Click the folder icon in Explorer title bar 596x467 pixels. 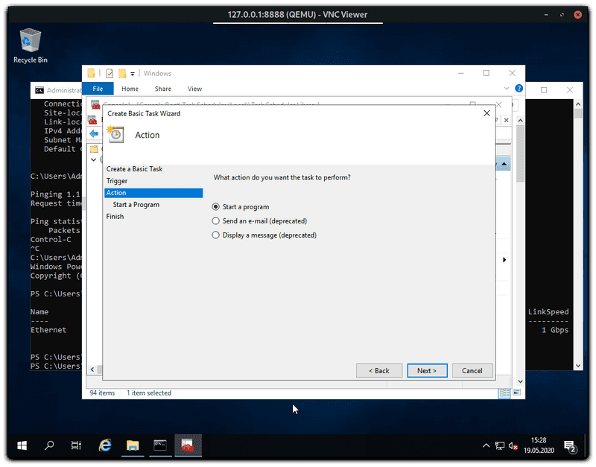[x=91, y=73]
